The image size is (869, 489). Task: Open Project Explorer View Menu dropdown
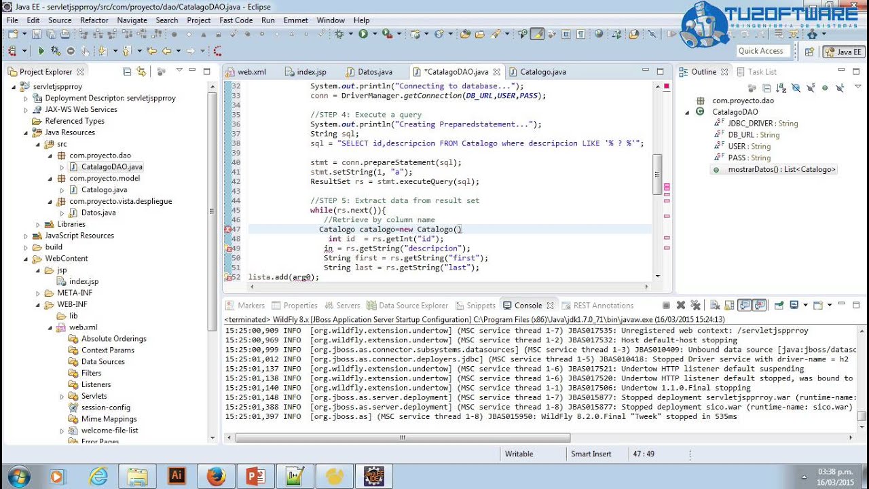pos(179,71)
